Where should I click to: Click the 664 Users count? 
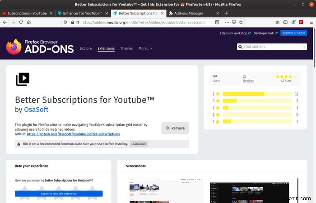point(216,78)
